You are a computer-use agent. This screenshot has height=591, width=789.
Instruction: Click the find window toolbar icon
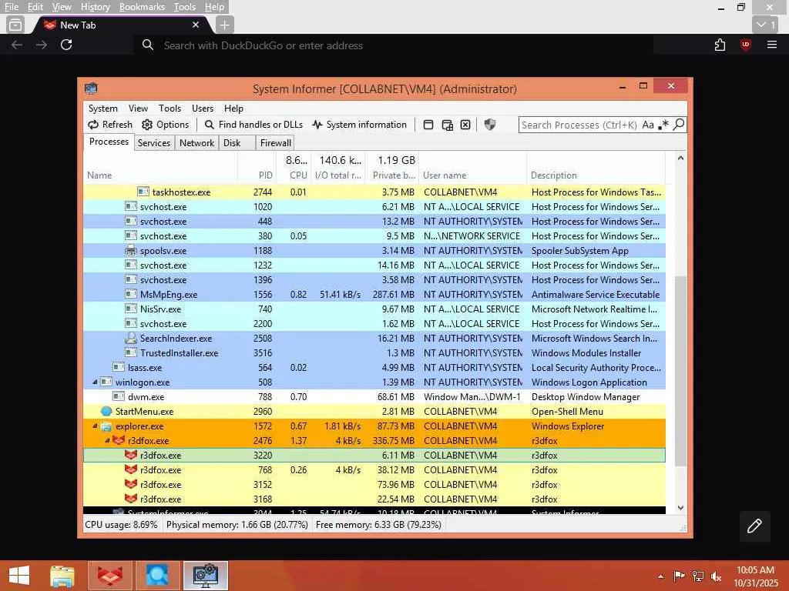[x=428, y=125]
